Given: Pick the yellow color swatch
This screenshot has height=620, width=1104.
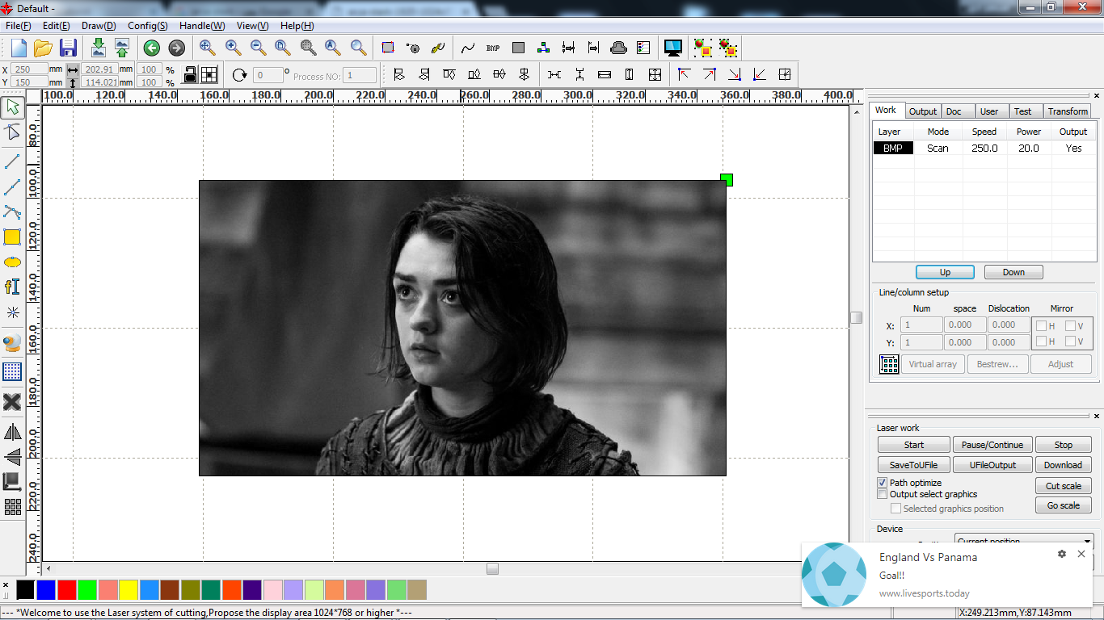Looking at the screenshot, I should click(x=129, y=589).
